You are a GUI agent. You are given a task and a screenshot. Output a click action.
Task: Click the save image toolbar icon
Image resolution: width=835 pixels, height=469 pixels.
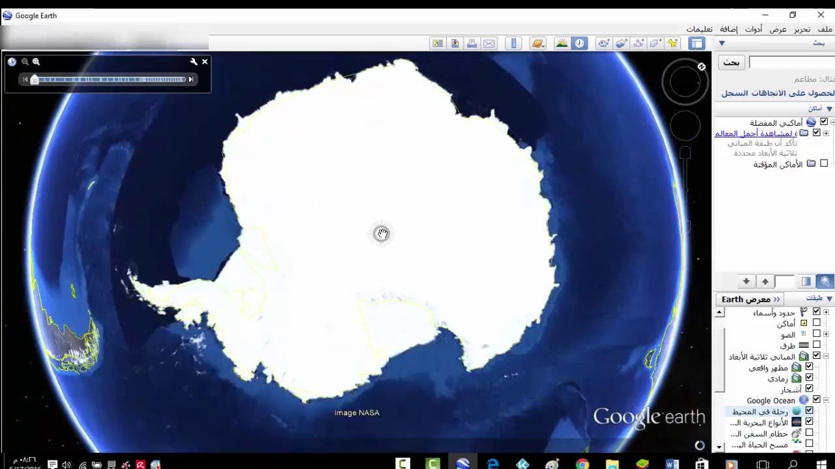(437, 44)
